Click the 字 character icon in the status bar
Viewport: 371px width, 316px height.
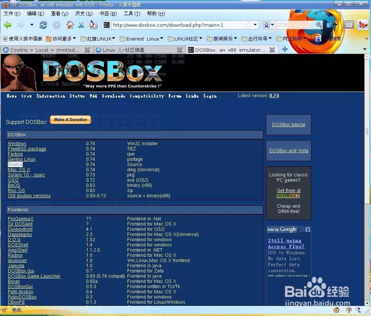(x=348, y=310)
